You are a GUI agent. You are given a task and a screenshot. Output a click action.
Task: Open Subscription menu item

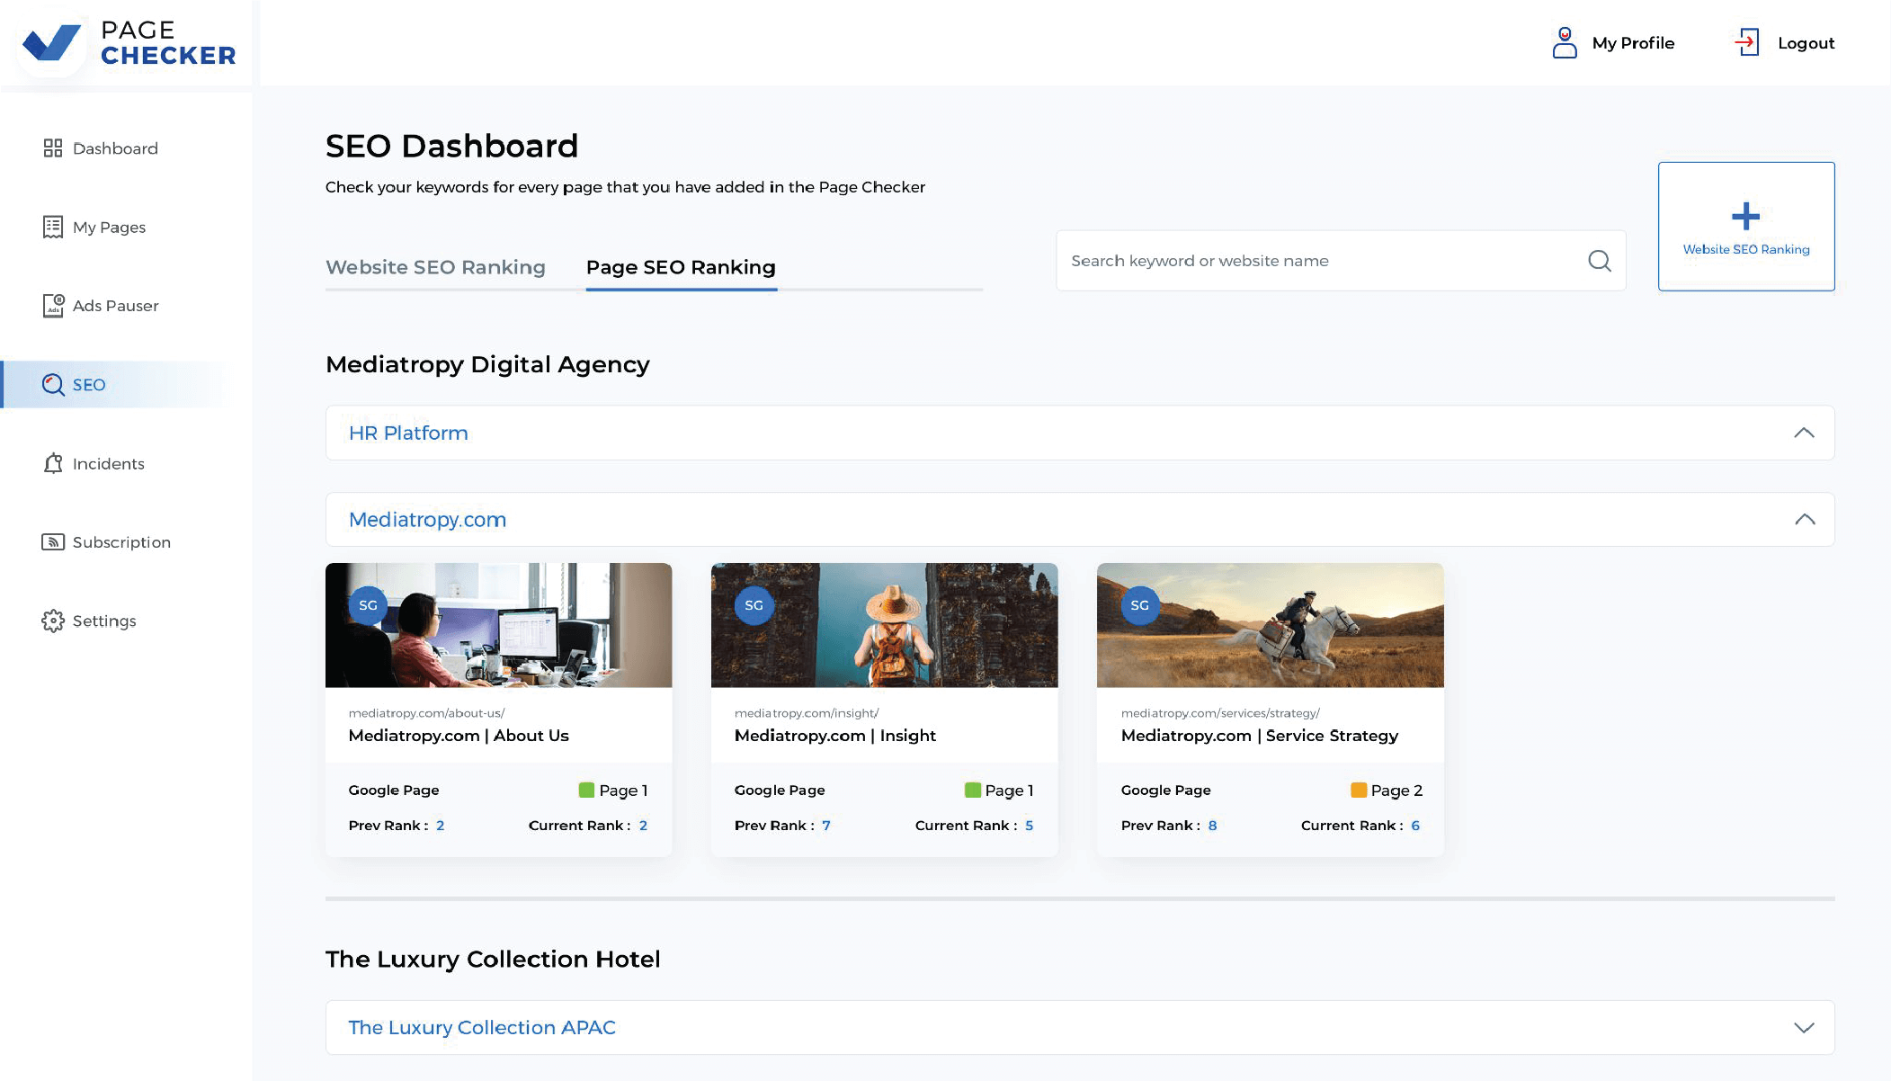[x=121, y=542]
